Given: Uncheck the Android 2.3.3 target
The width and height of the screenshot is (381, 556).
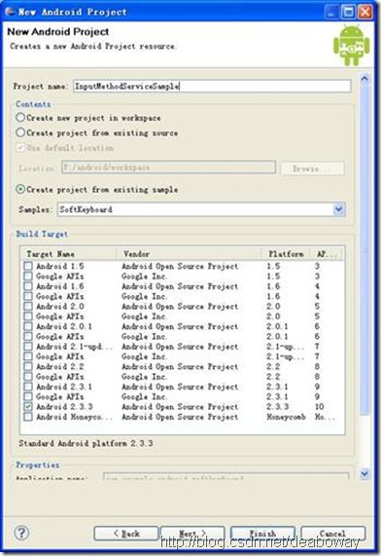Looking at the screenshot, I should [28, 407].
